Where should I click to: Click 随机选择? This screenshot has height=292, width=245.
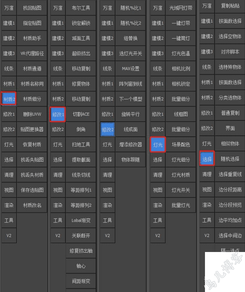230,159
